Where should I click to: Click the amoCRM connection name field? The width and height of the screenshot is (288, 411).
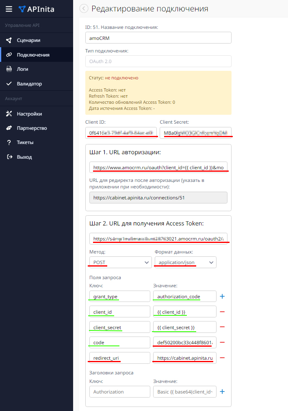click(x=158, y=37)
